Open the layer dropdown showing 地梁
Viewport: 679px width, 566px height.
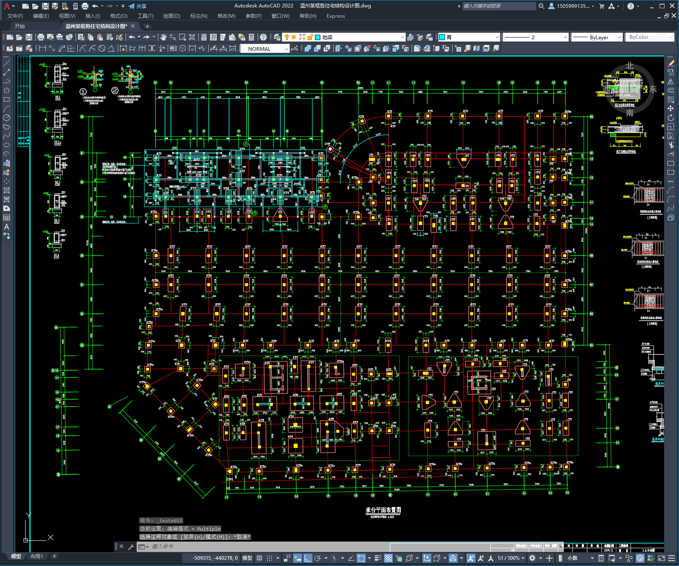click(343, 37)
